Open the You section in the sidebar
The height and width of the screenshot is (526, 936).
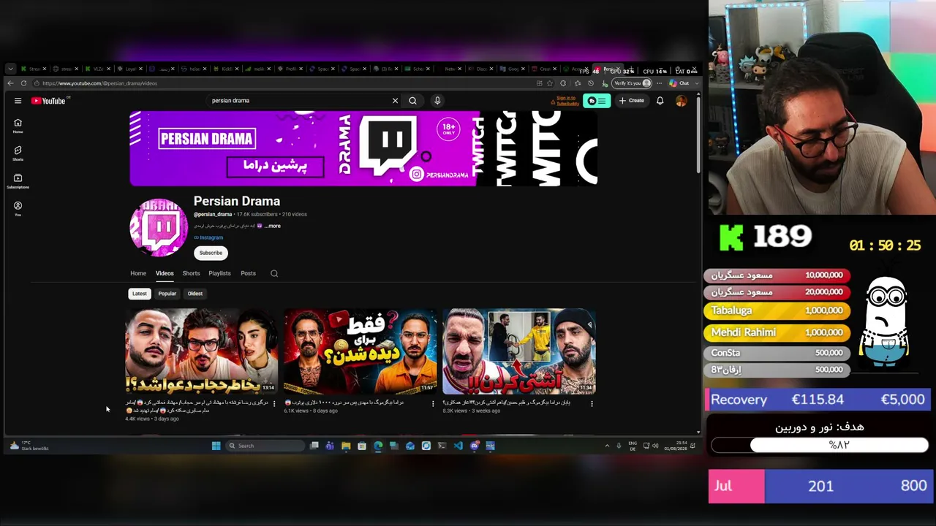18,209
